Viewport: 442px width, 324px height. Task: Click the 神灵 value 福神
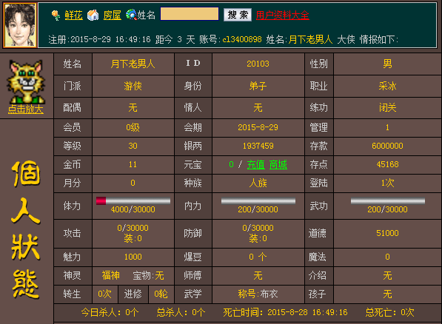click(111, 275)
